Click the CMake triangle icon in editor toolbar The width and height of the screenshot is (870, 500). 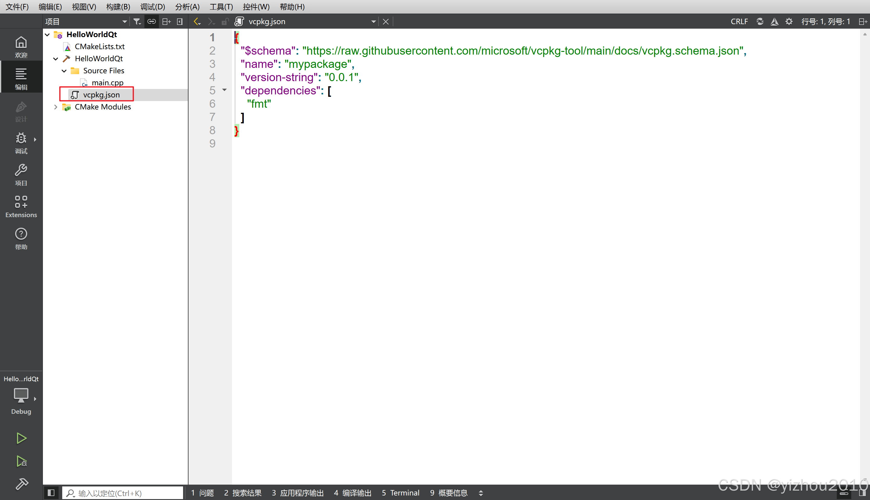tap(774, 22)
